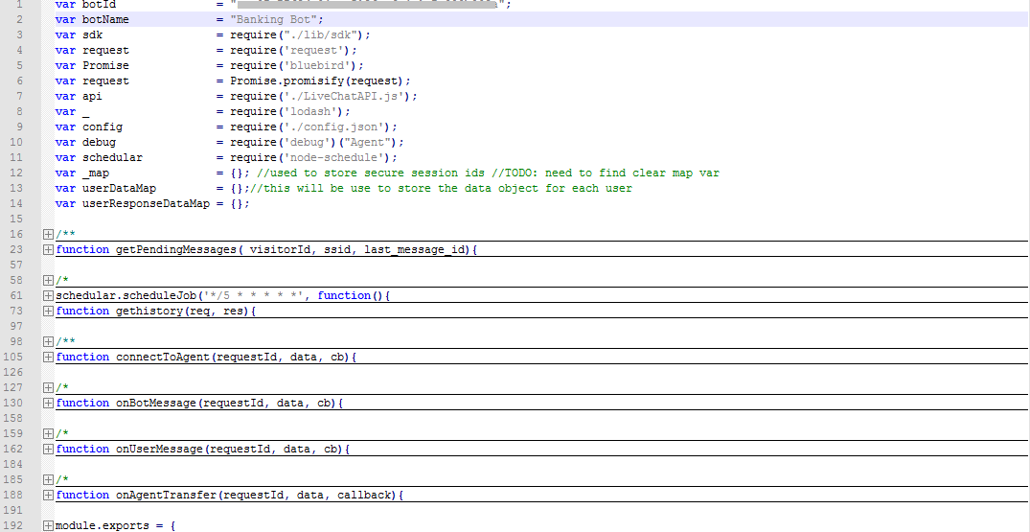Unfold the gethistory function
Viewport: 1030px width, 532px height.
click(48, 312)
